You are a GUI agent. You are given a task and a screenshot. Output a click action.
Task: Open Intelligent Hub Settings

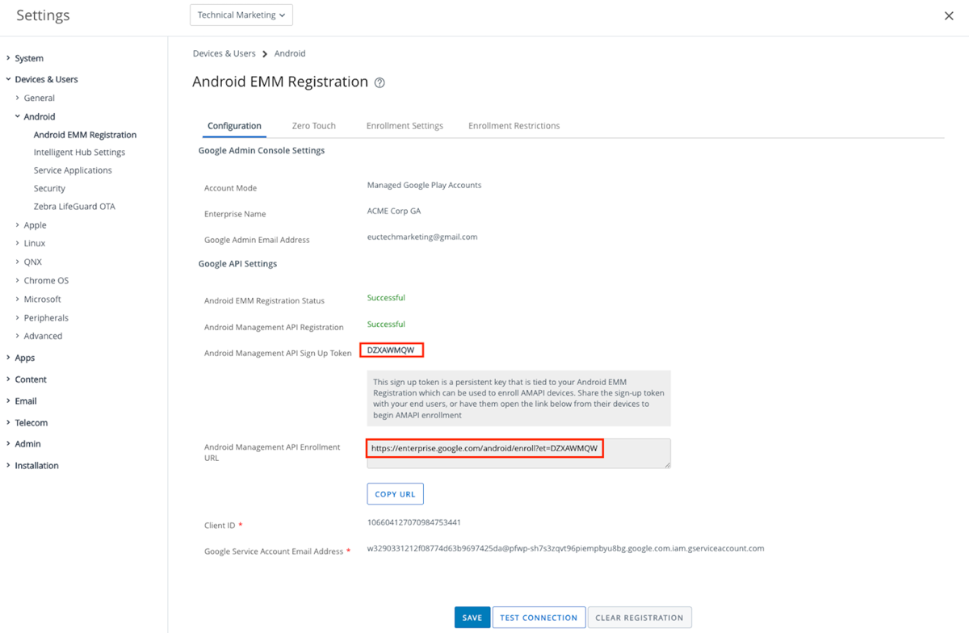pyautogui.click(x=79, y=152)
